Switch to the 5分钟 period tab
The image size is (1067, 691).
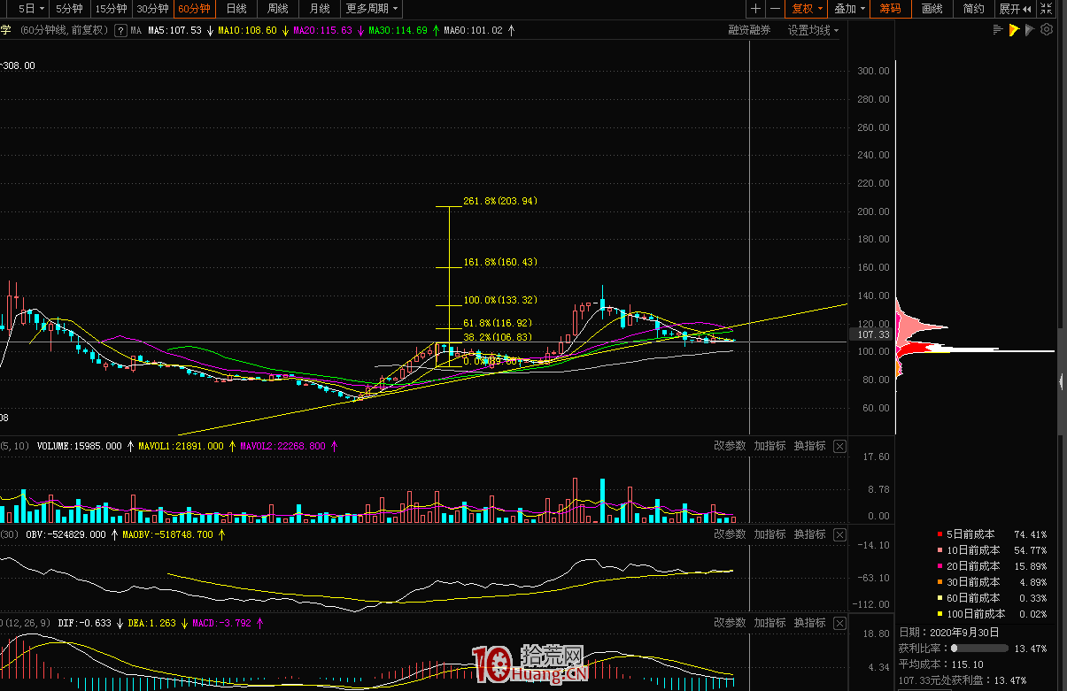pos(69,9)
